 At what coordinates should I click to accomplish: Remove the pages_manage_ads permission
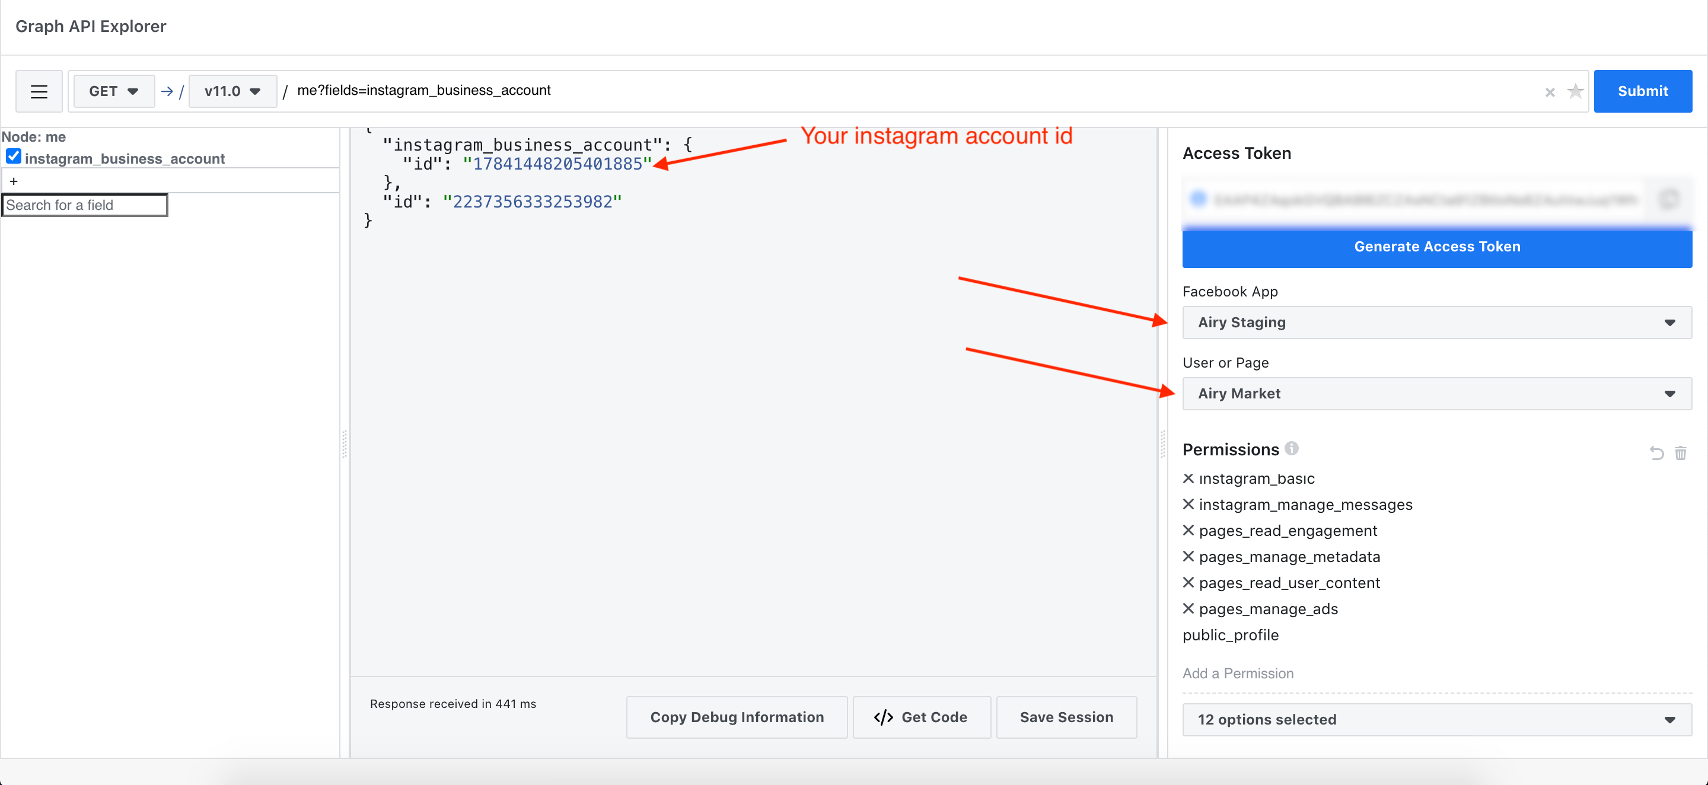[1188, 608]
